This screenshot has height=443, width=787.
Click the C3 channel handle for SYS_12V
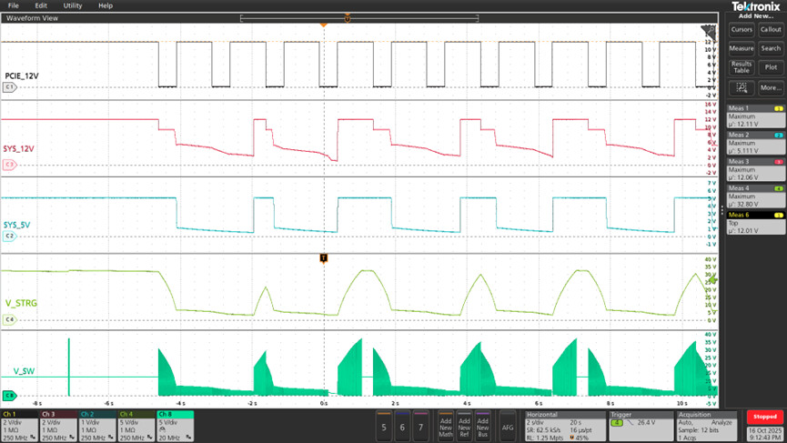(x=10, y=165)
